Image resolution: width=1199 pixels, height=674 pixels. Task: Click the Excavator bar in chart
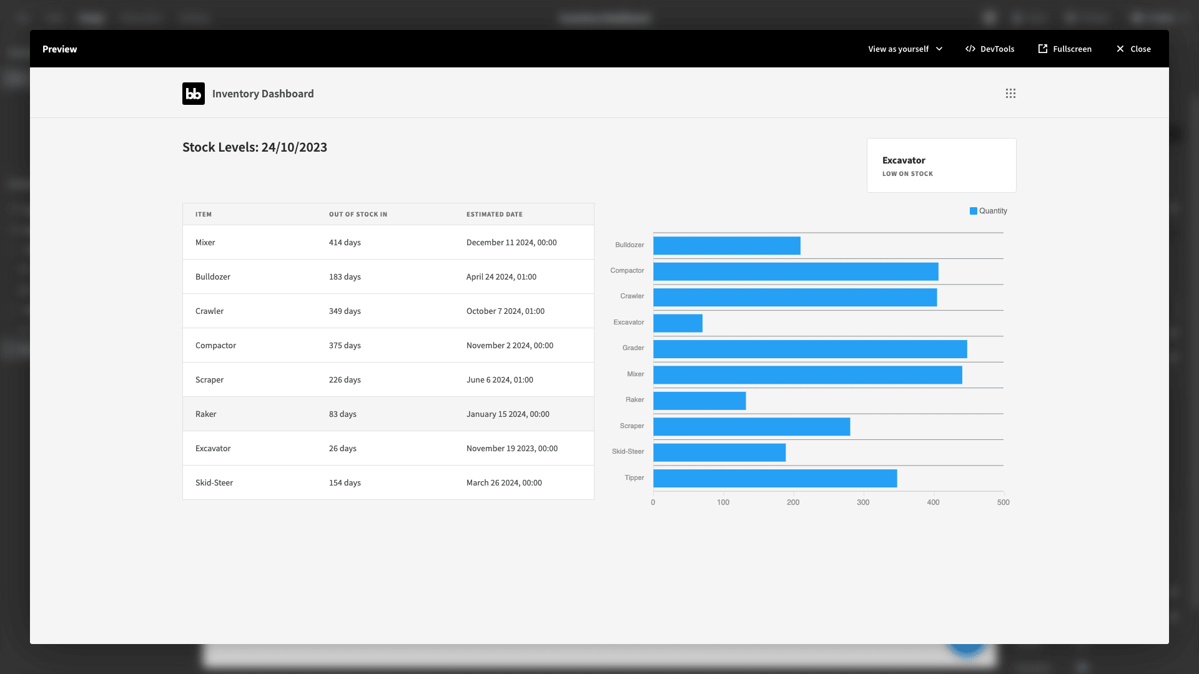(678, 323)
